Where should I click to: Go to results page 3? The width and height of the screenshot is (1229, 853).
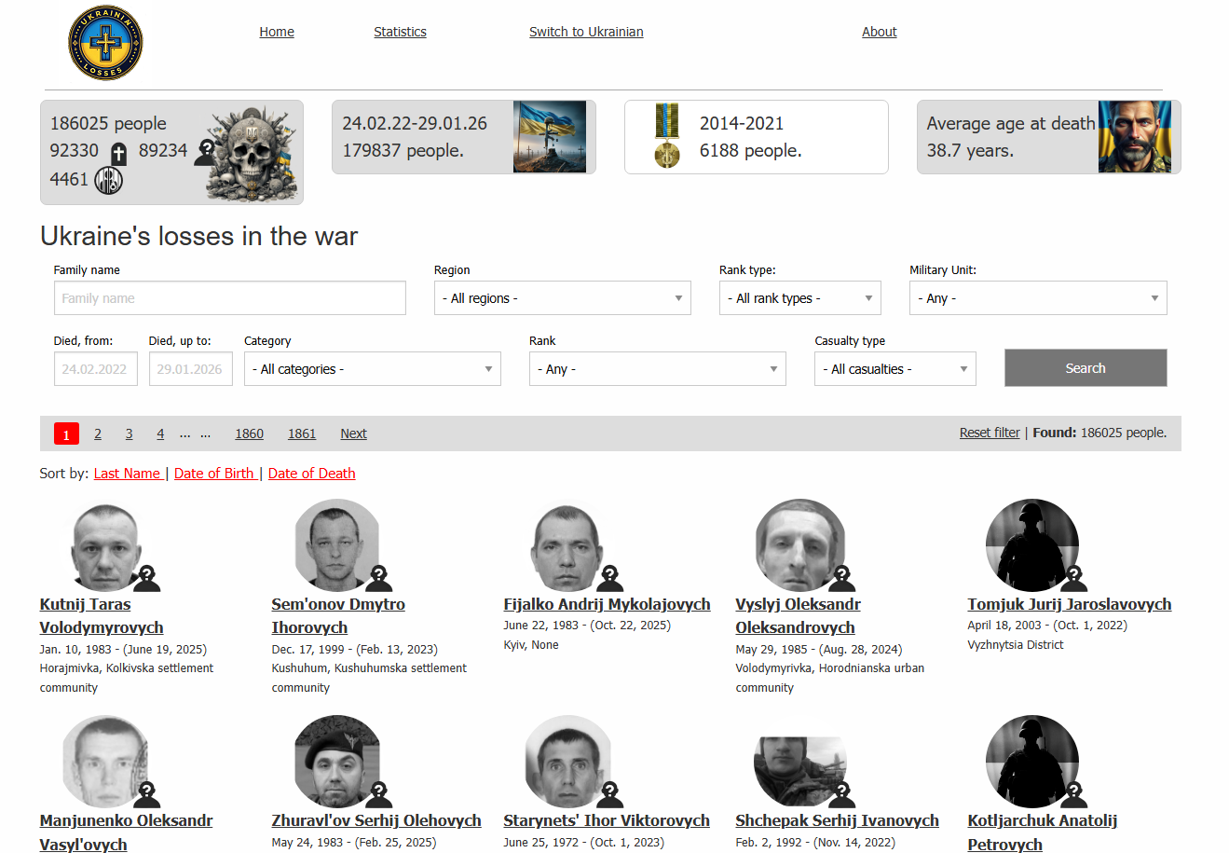coord(130,433)
